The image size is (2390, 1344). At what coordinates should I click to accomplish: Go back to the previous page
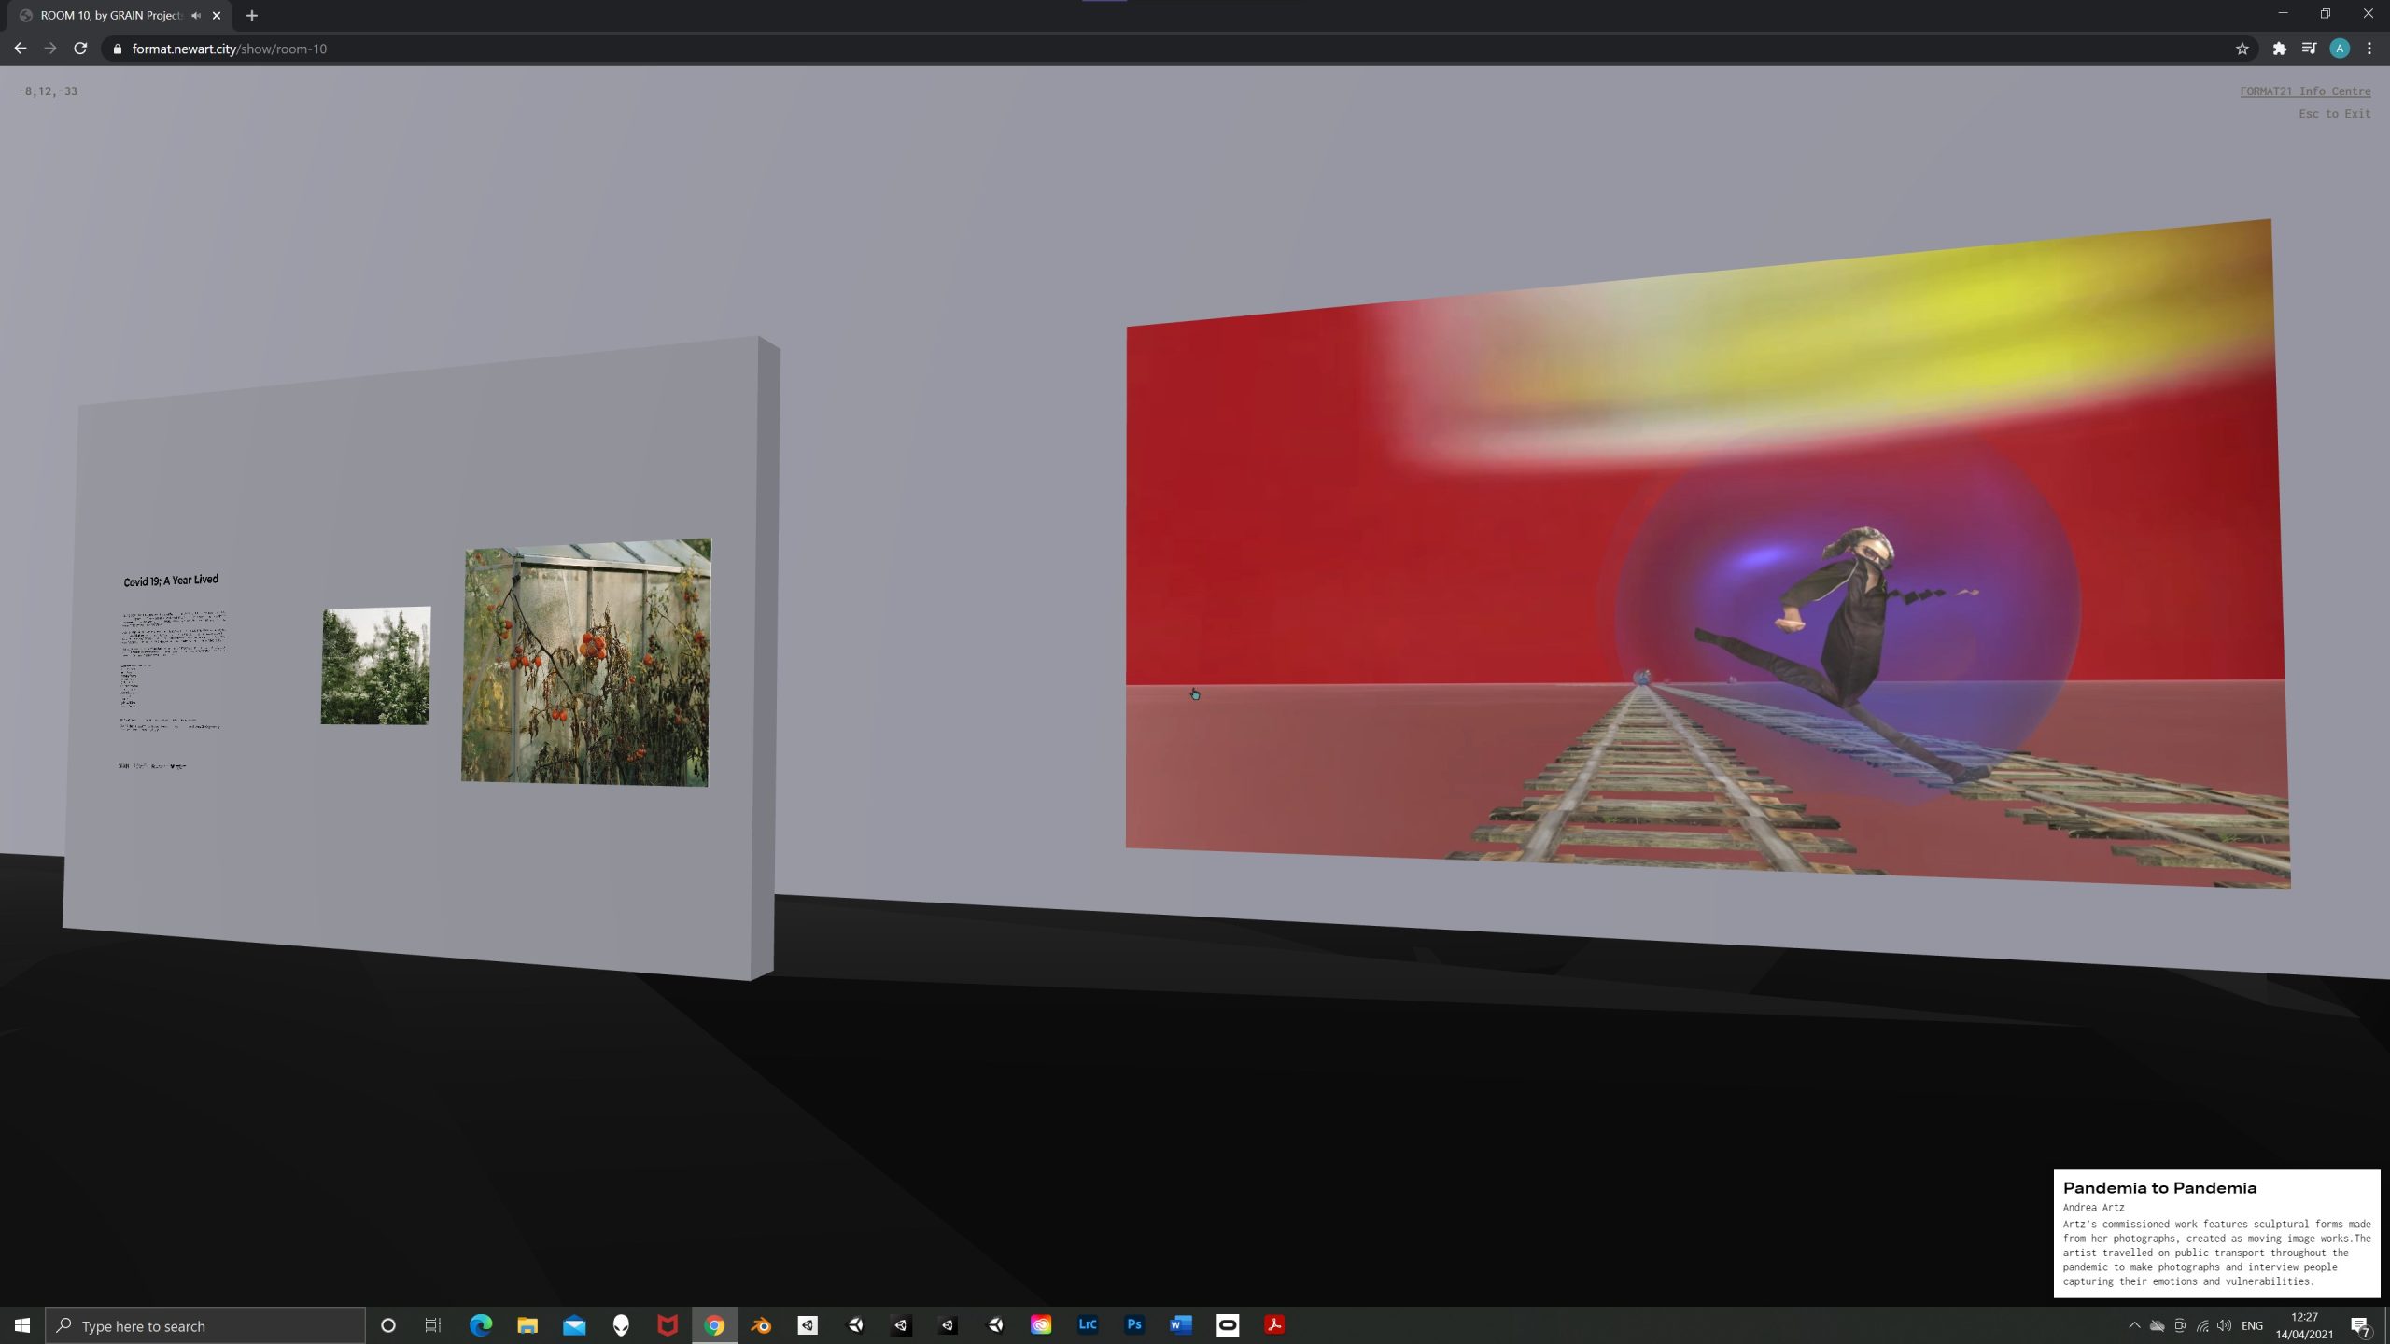[21, 49]
